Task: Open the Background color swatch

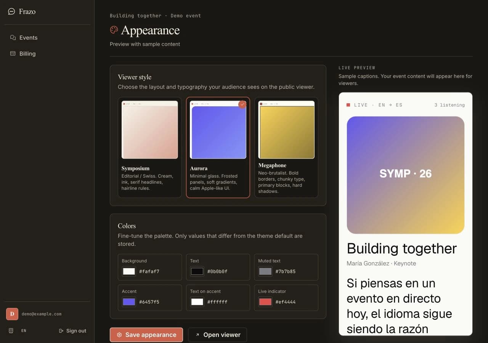Action: click(129, 271)
